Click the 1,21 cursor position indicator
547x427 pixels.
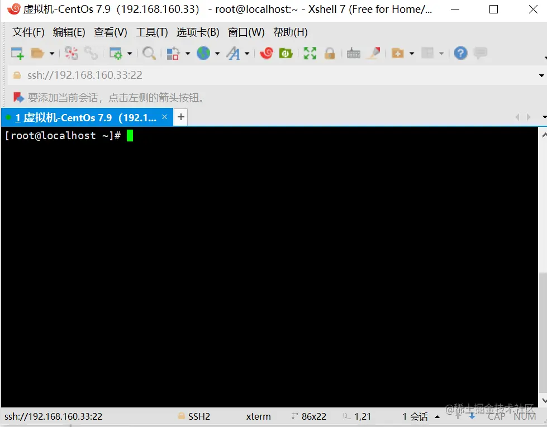[357, 416]
